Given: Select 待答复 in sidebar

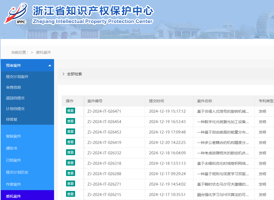Looking at the screenshot, I should (x=12, y=119).
